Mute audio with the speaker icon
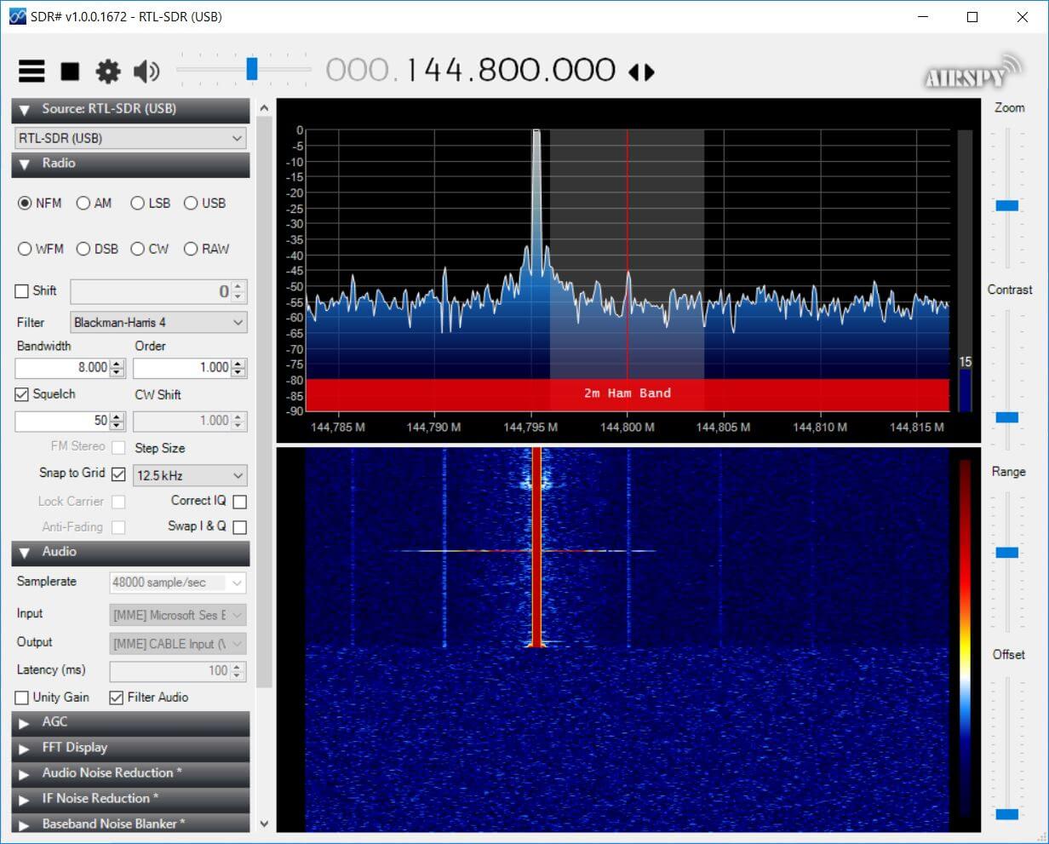Screen dimensions: 1049x844 point(146,72)
